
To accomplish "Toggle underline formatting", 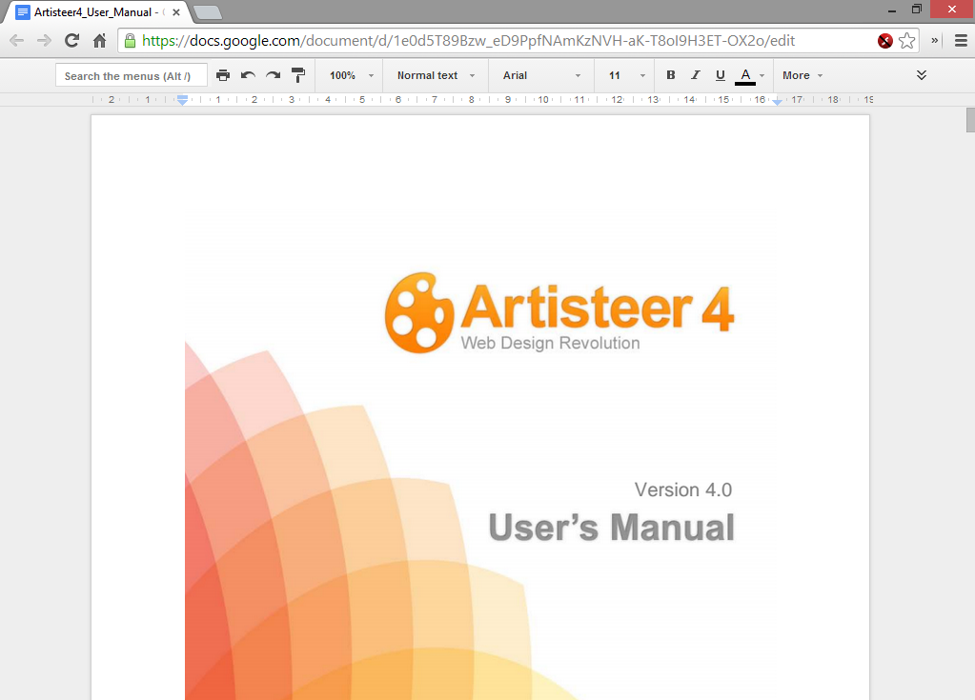I will pyautogui.click(x=721, y=75).
